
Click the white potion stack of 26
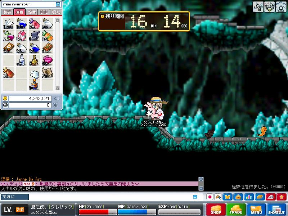21,48
